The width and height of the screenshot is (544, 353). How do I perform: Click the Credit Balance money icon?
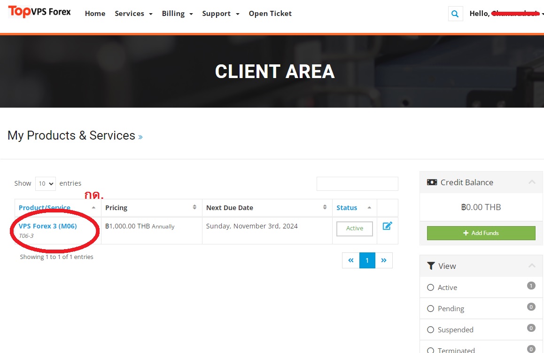[x=432, y=182]
